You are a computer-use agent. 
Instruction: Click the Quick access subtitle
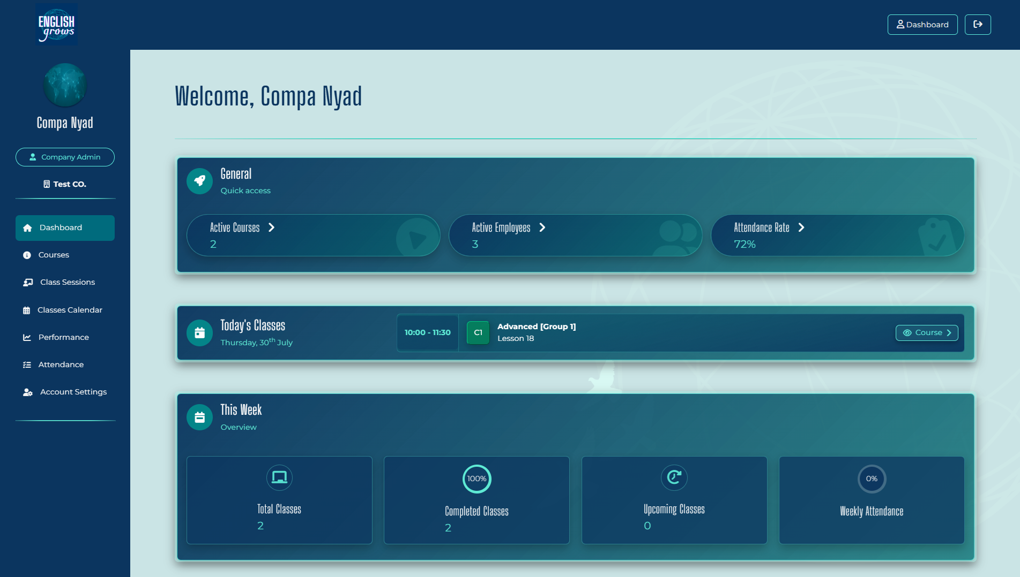(245, 191)
